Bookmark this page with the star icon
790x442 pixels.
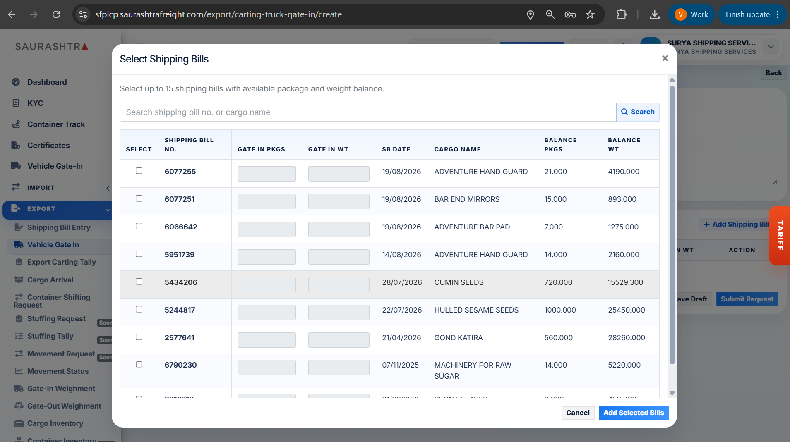(x=590, y=14)
